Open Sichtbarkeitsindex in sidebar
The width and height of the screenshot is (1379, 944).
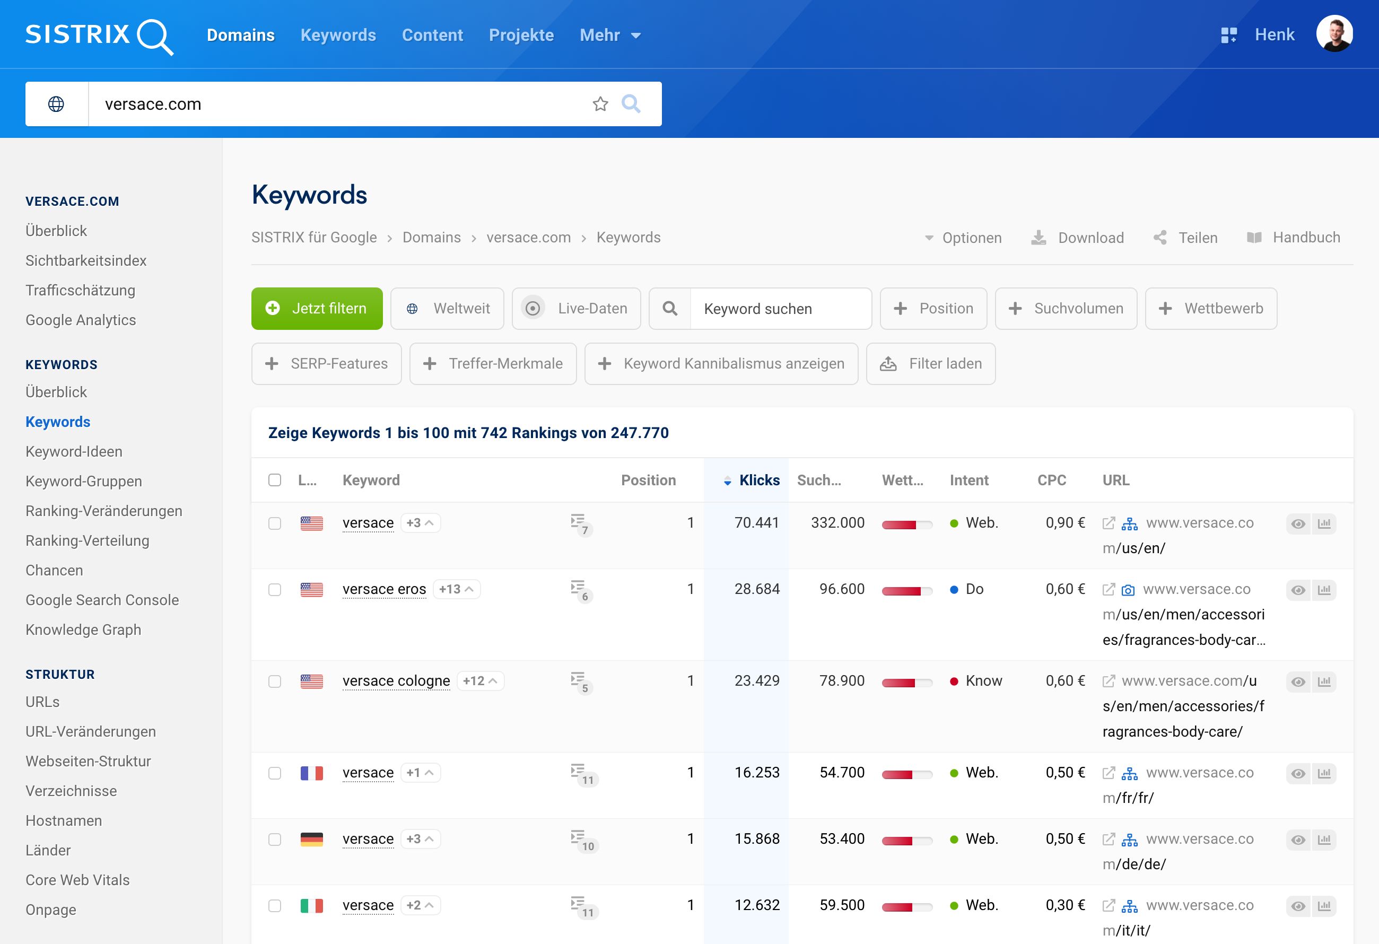86,260
